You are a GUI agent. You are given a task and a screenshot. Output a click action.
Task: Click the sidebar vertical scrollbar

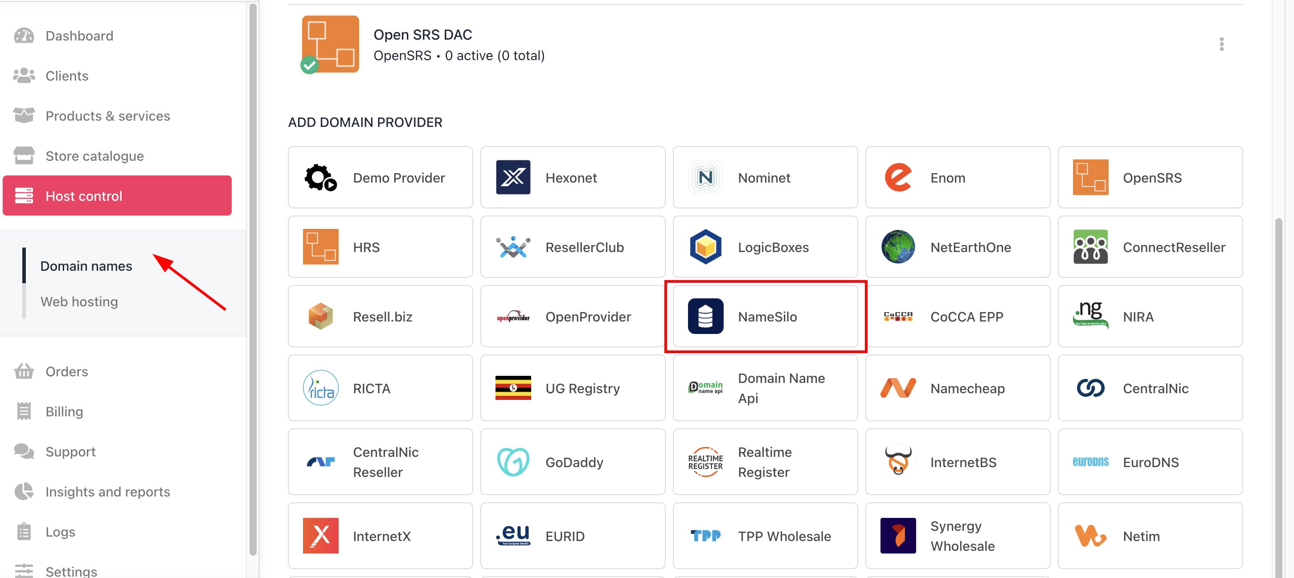point(253,279)
